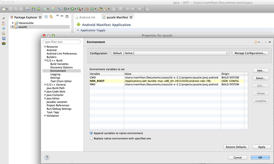Open the Package Explorer view menu triangle

[57, 16]
